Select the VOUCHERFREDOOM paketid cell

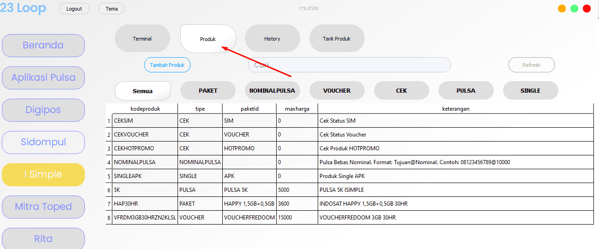pos(249,218)
